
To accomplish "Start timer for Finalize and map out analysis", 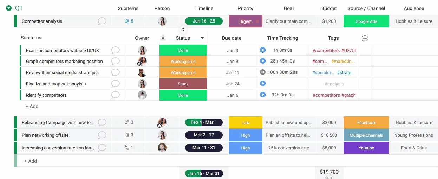I will 262,84.
